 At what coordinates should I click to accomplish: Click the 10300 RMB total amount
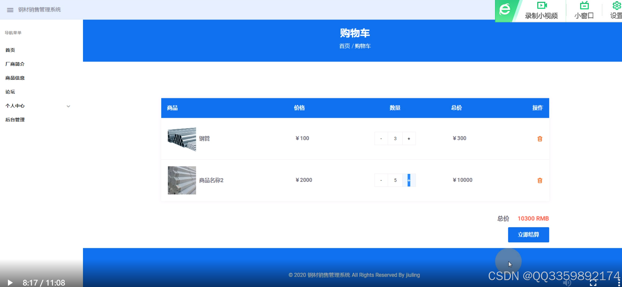533,219
